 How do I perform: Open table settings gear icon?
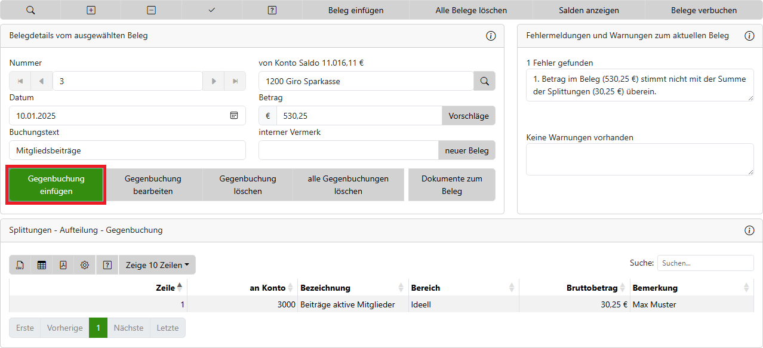[x=85, y=265]
